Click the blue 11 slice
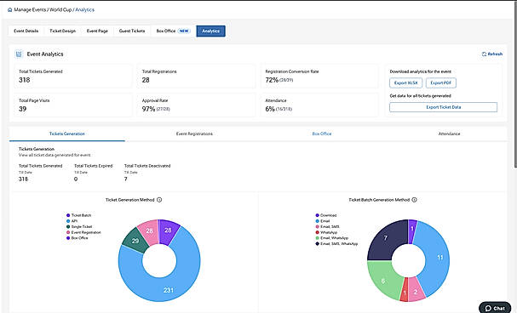 click(440, 258)
